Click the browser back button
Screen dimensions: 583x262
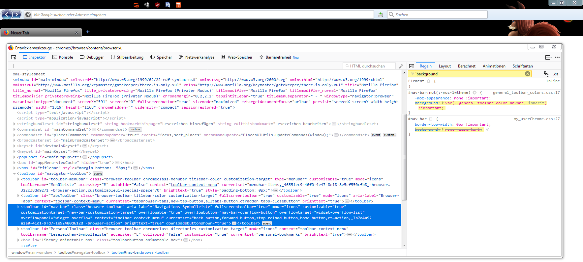click(x=7, y=14)
